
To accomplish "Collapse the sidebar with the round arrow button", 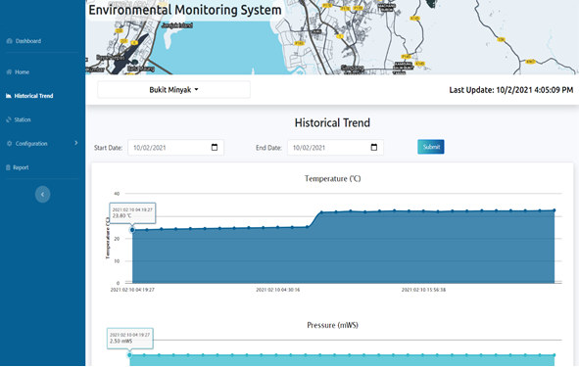I will pyautogui.click(x=42, y=195).
